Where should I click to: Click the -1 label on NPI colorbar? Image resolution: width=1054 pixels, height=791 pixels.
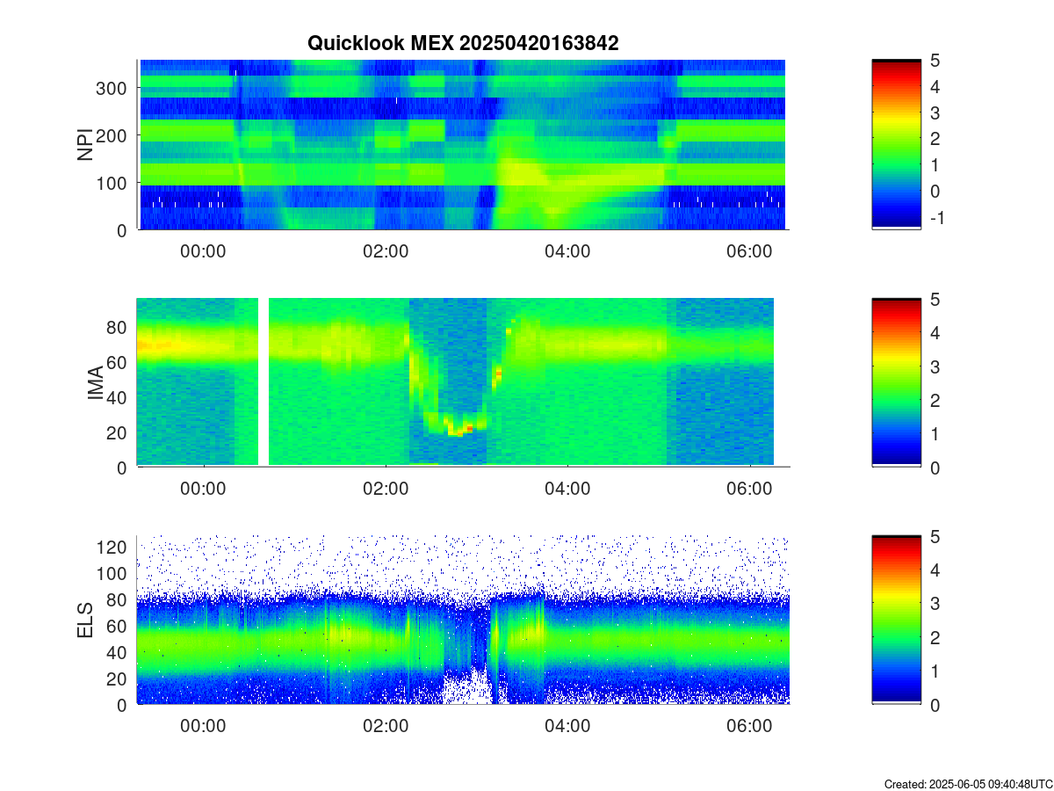coord(937,218)
